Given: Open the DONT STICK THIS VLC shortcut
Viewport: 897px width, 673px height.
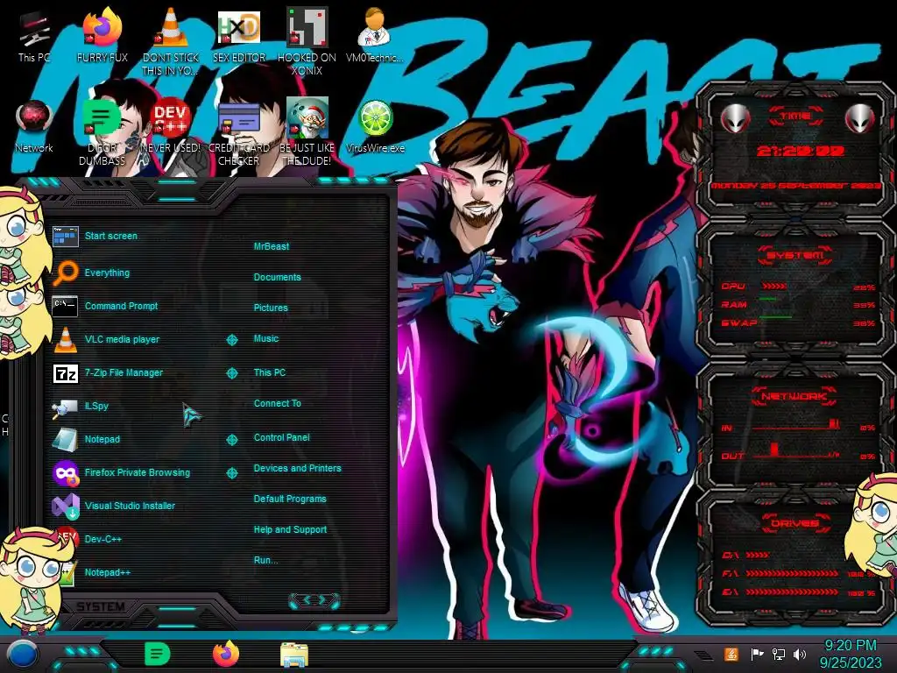Looking at the screenshot, I should 171,41.
